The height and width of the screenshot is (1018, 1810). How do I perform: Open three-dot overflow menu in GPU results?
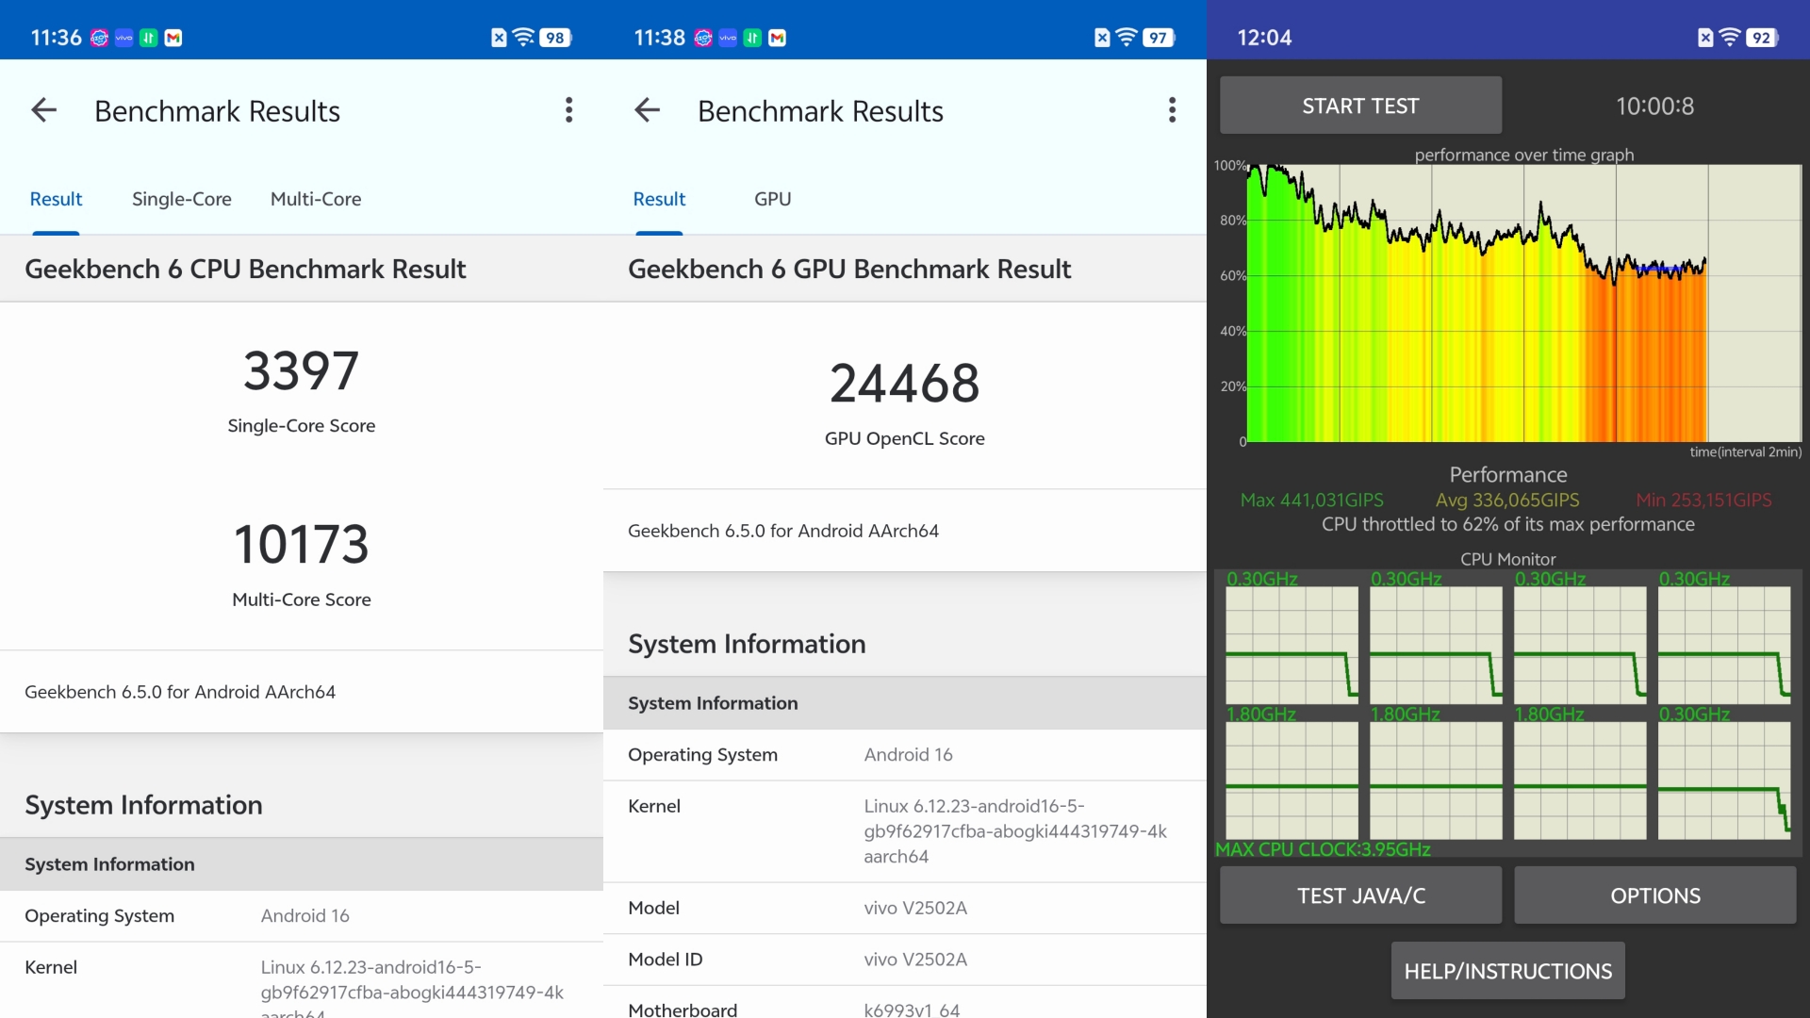(1172, 110)
